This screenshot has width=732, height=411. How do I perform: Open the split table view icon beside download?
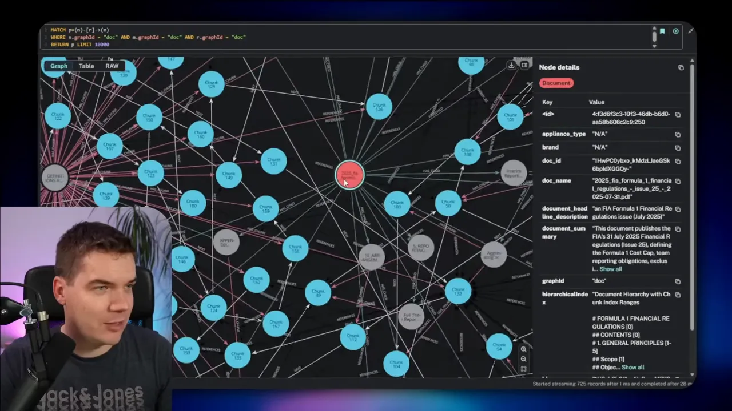coord(524,65)
